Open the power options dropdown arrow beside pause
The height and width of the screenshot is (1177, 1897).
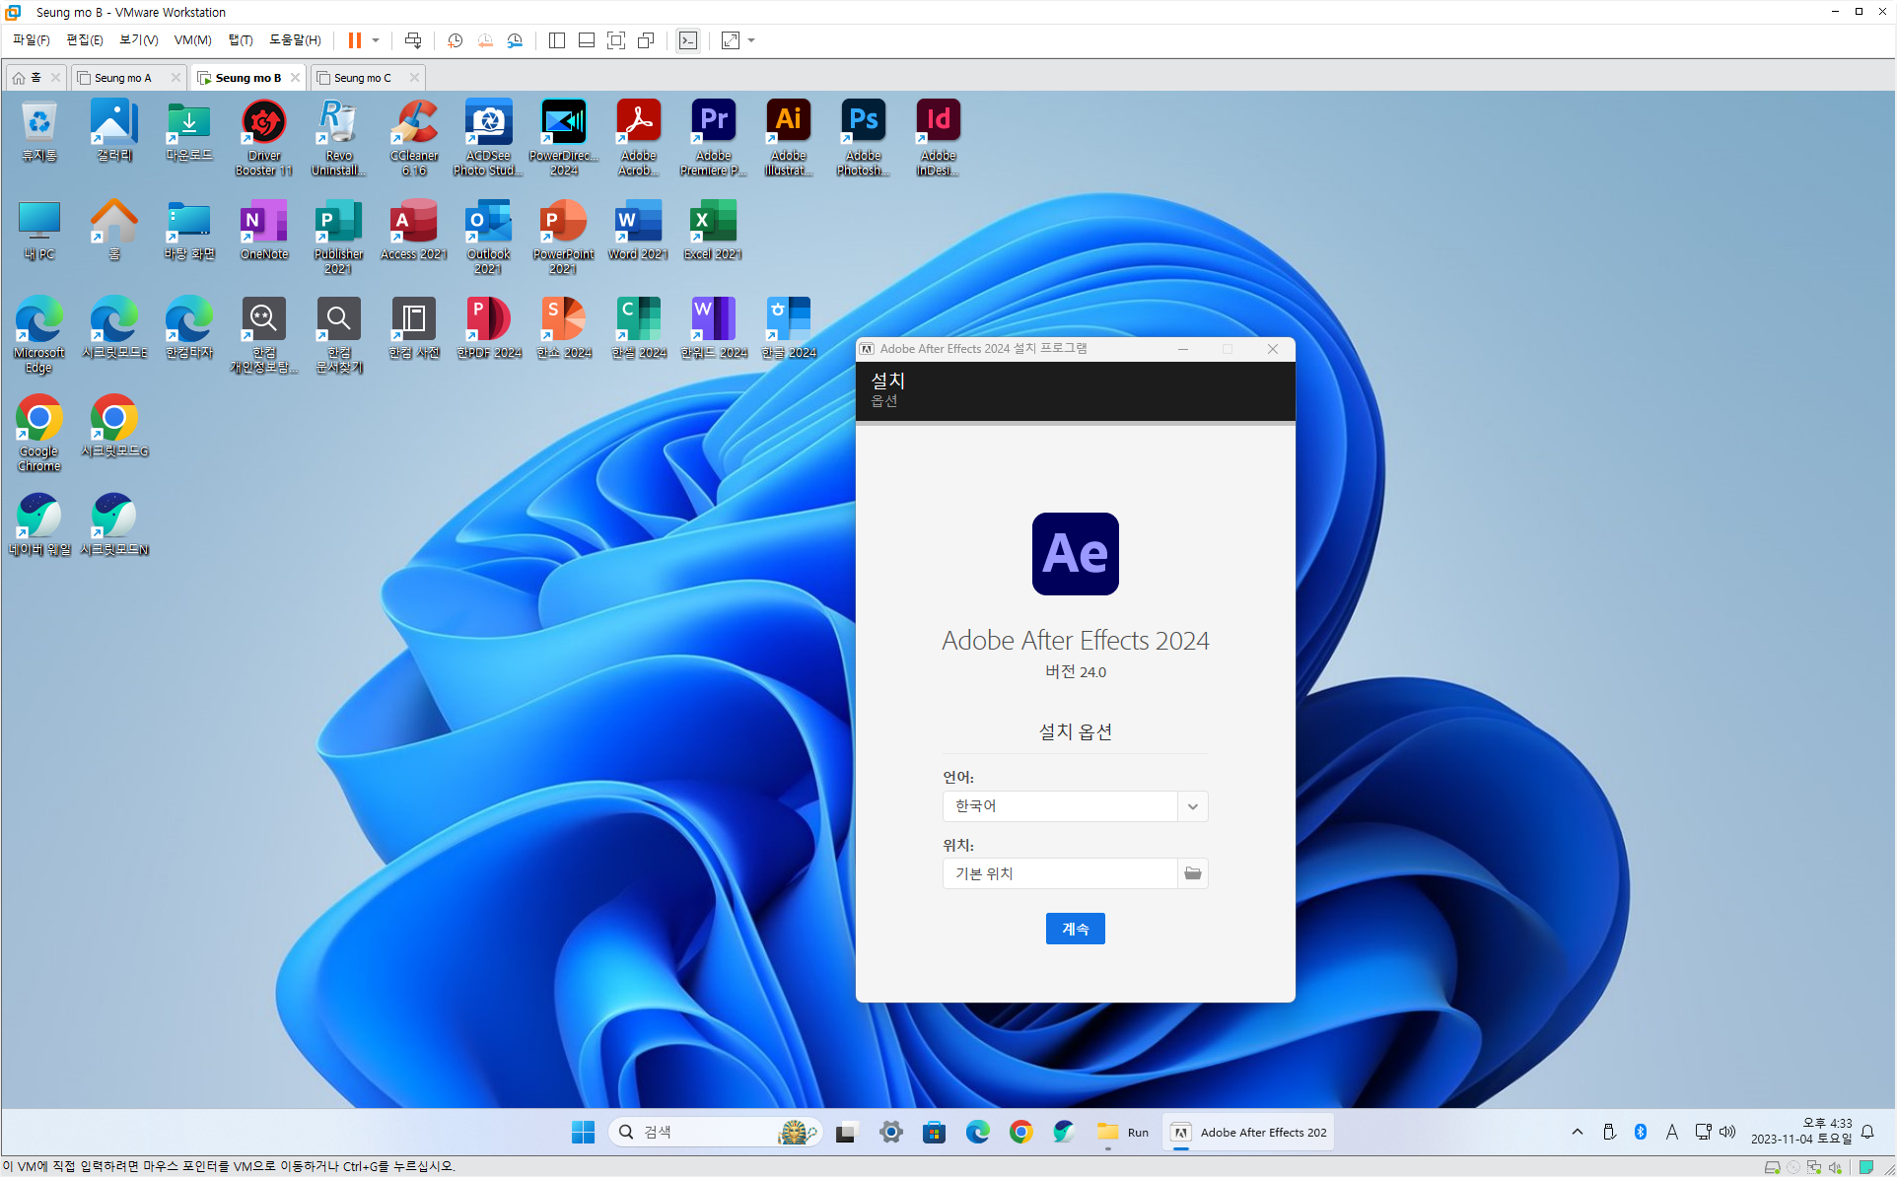[376, 40]
